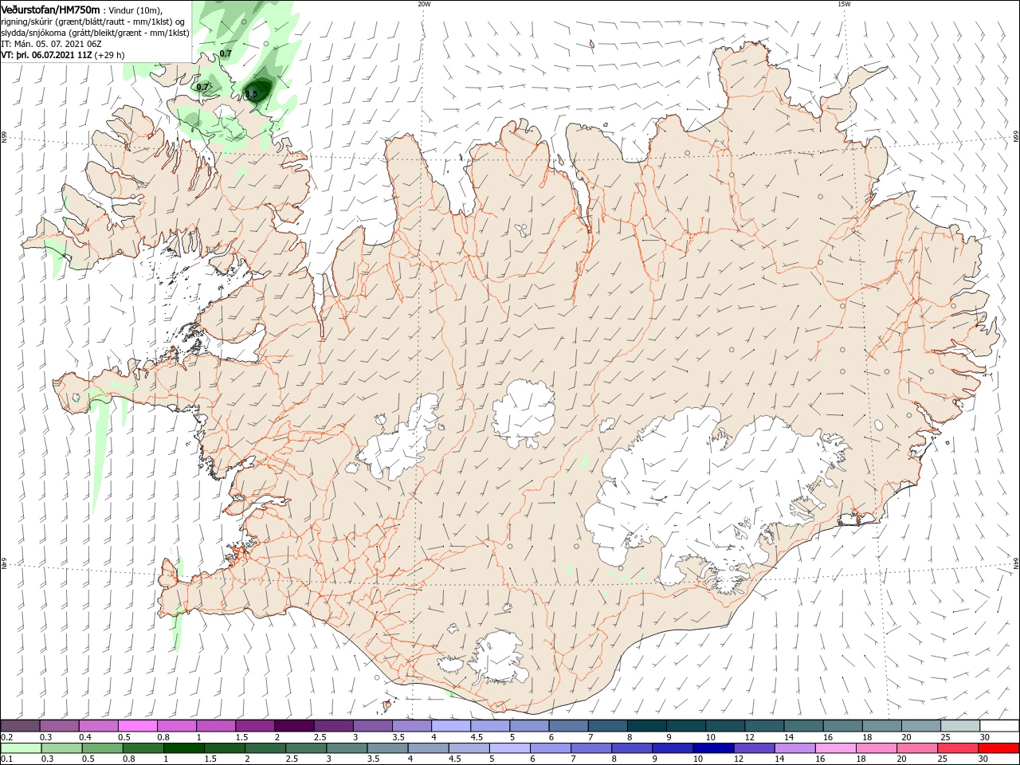Click the 3.5 precipitation value label

[x=251, y=94]
